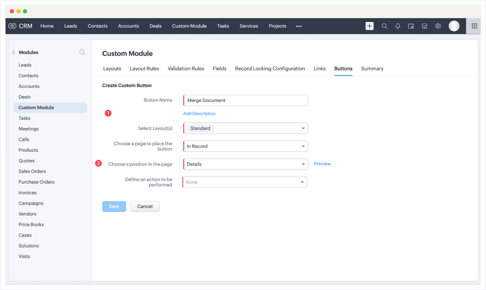Open Contacts in top navigation
486x290 pixels.
pyautogui.click(x=98, y=26)
